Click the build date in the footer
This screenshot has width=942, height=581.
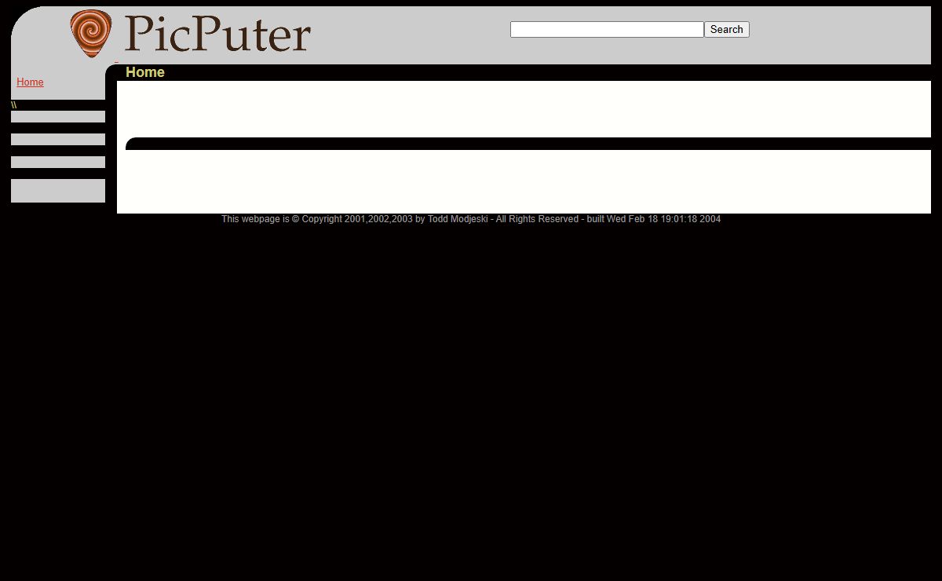pyautogui.click(x=663, y=219)
